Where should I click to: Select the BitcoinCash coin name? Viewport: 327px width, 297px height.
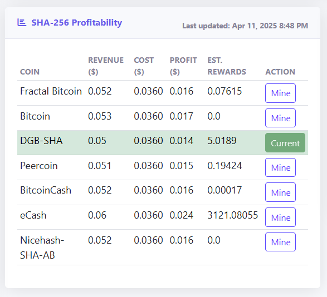(x=46, y=190)
